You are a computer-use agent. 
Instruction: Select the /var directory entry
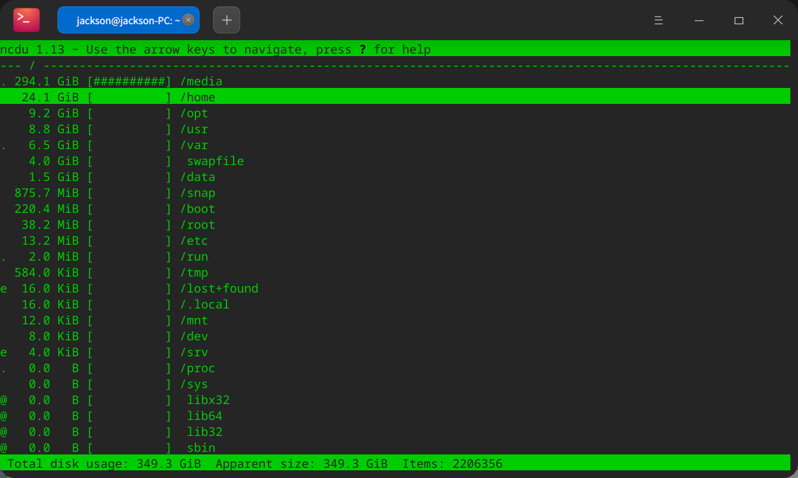194,145
